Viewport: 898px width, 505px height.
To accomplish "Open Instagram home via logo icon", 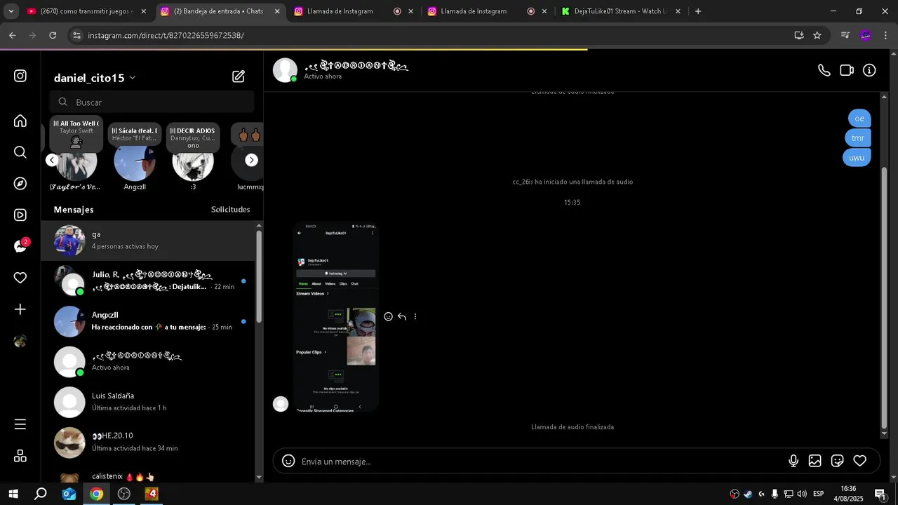I will 20,76.
